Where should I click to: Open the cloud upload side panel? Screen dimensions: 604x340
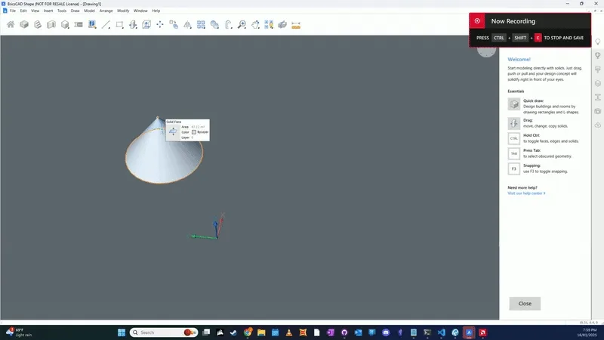click(598, 125)
